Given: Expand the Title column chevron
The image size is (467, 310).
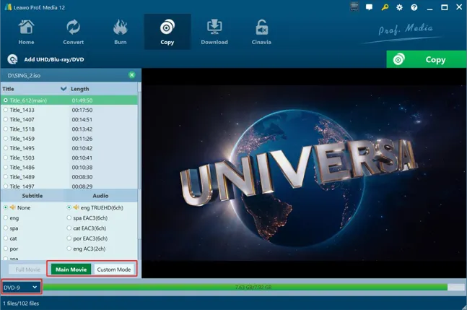Looking at the screenshot, I should pos(64,89).
